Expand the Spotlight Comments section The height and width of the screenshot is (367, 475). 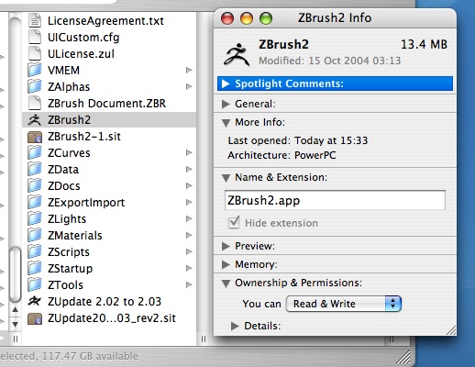click(226, 83)
